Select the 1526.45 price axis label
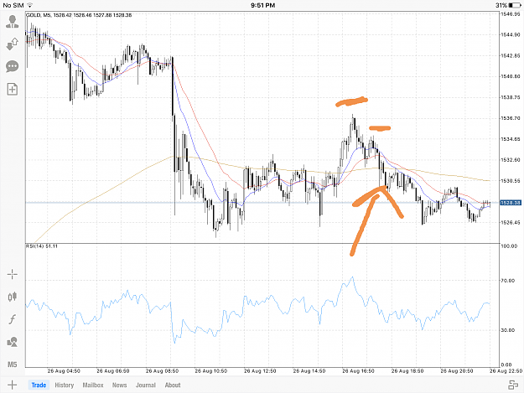Screen dimensions: 524x393 511,222
